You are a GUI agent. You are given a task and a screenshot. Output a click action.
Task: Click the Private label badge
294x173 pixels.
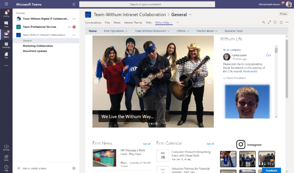tap(283, 14)
